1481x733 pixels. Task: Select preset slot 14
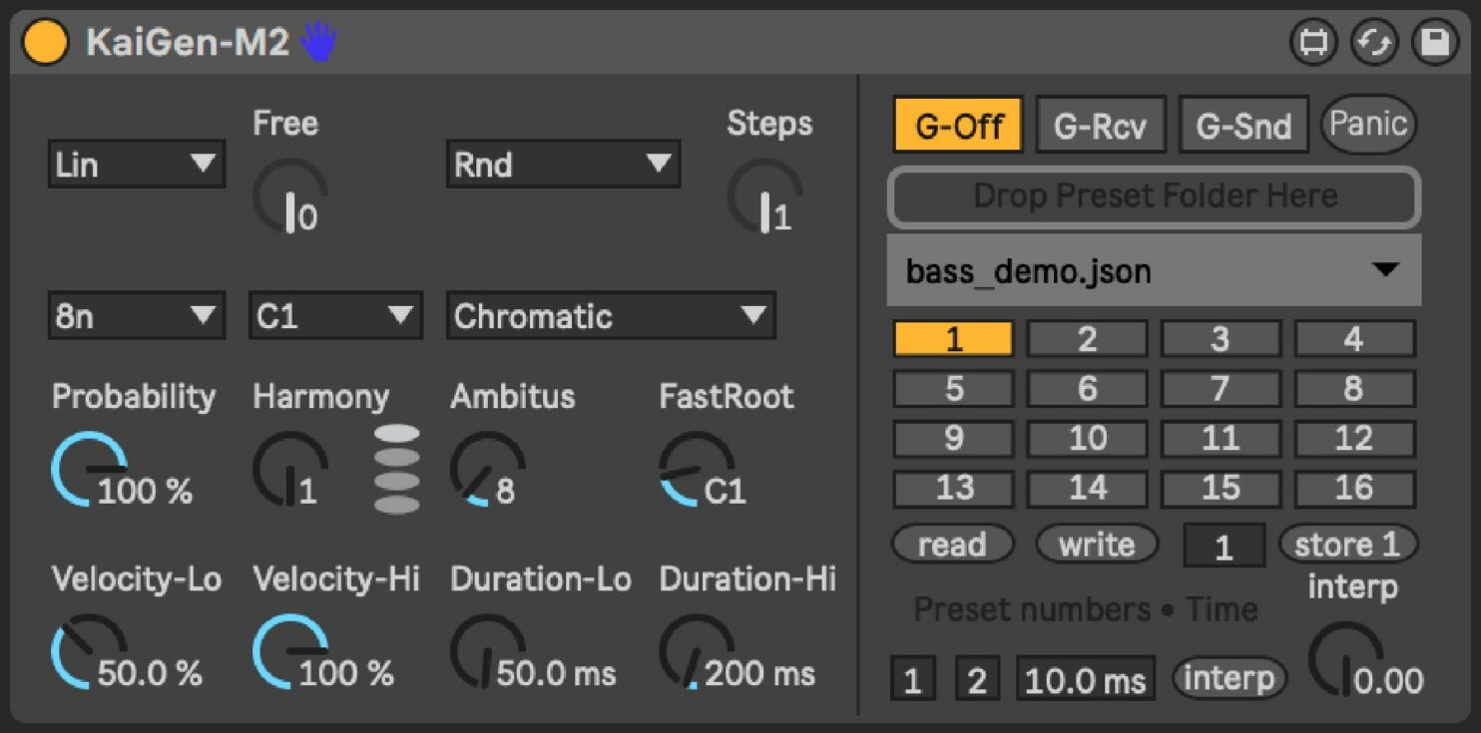pos(1087,489)
